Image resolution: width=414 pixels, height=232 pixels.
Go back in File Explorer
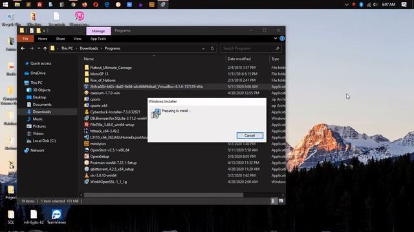click(23, 48)
